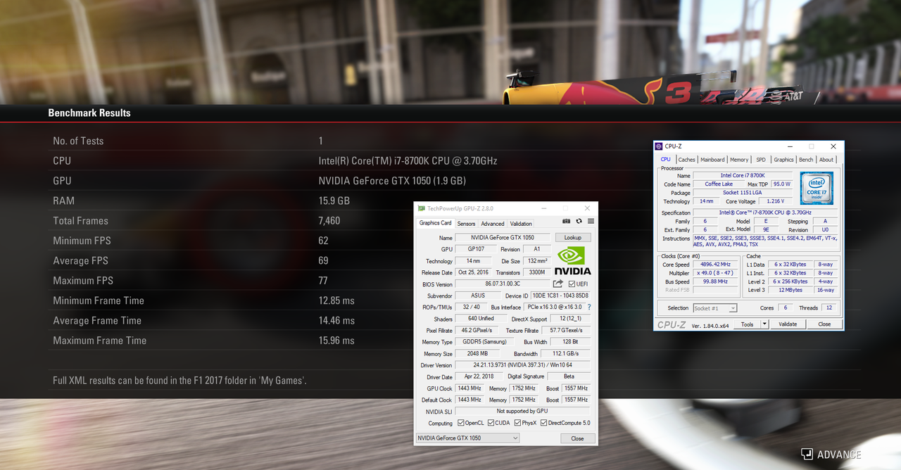Screen dimensions: 901x470
Task: Click the Threads value 12 in CPU-Z
Action: (828, 308)
